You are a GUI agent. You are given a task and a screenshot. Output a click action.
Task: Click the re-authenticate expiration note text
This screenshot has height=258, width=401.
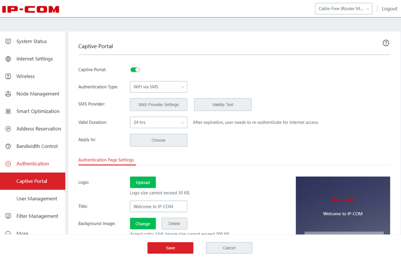[x=256, y=123]
